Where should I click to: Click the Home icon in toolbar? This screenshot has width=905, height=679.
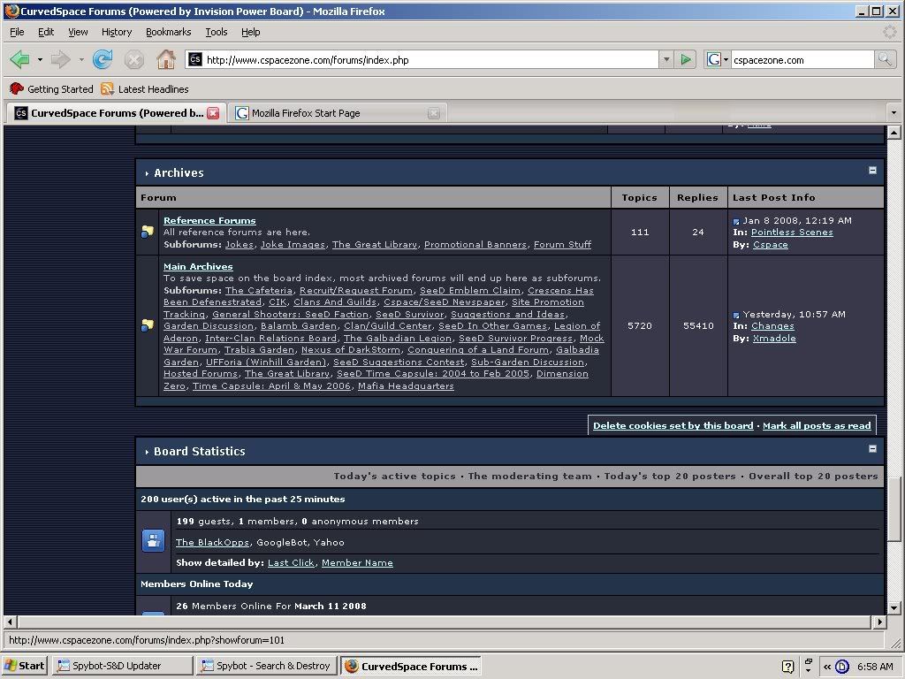[165, 60]
